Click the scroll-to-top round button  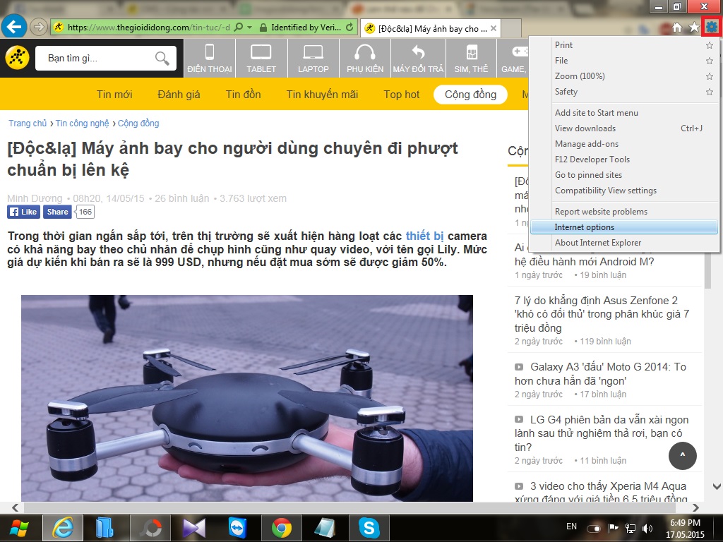click(x=683, y=456)
